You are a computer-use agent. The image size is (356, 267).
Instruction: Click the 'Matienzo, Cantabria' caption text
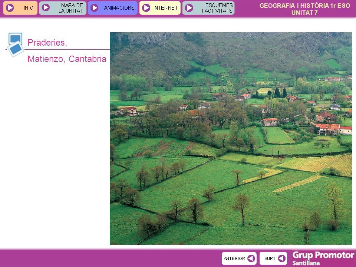[x=67, y=59]
